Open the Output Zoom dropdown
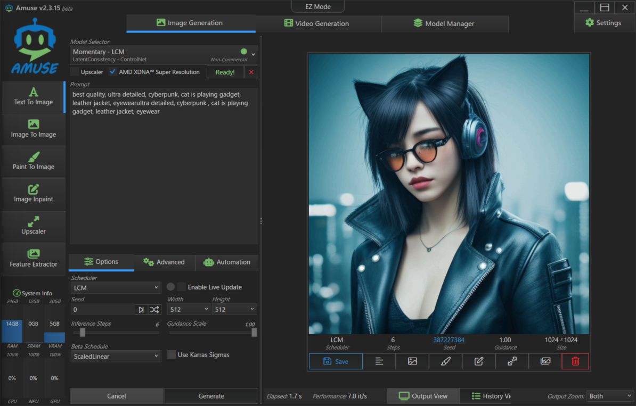Image resolution: width=636 pixels, height=406 pixels. pos(609,396)
